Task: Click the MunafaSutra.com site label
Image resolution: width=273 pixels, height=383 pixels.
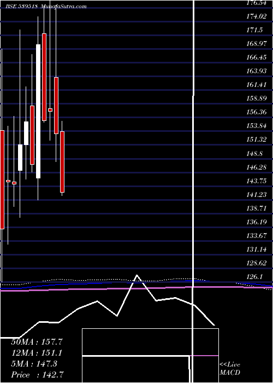Action: pos(63,7)
